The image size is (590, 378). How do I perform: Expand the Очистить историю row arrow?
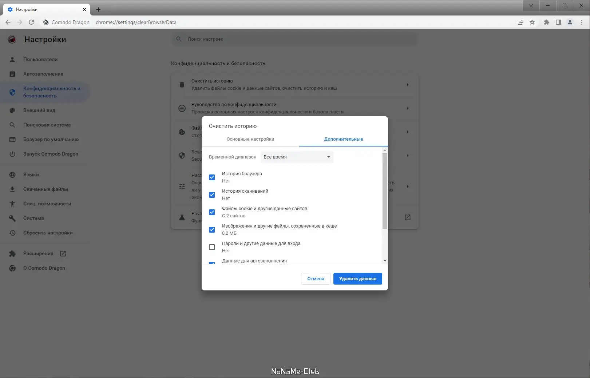tap(408, 85)
